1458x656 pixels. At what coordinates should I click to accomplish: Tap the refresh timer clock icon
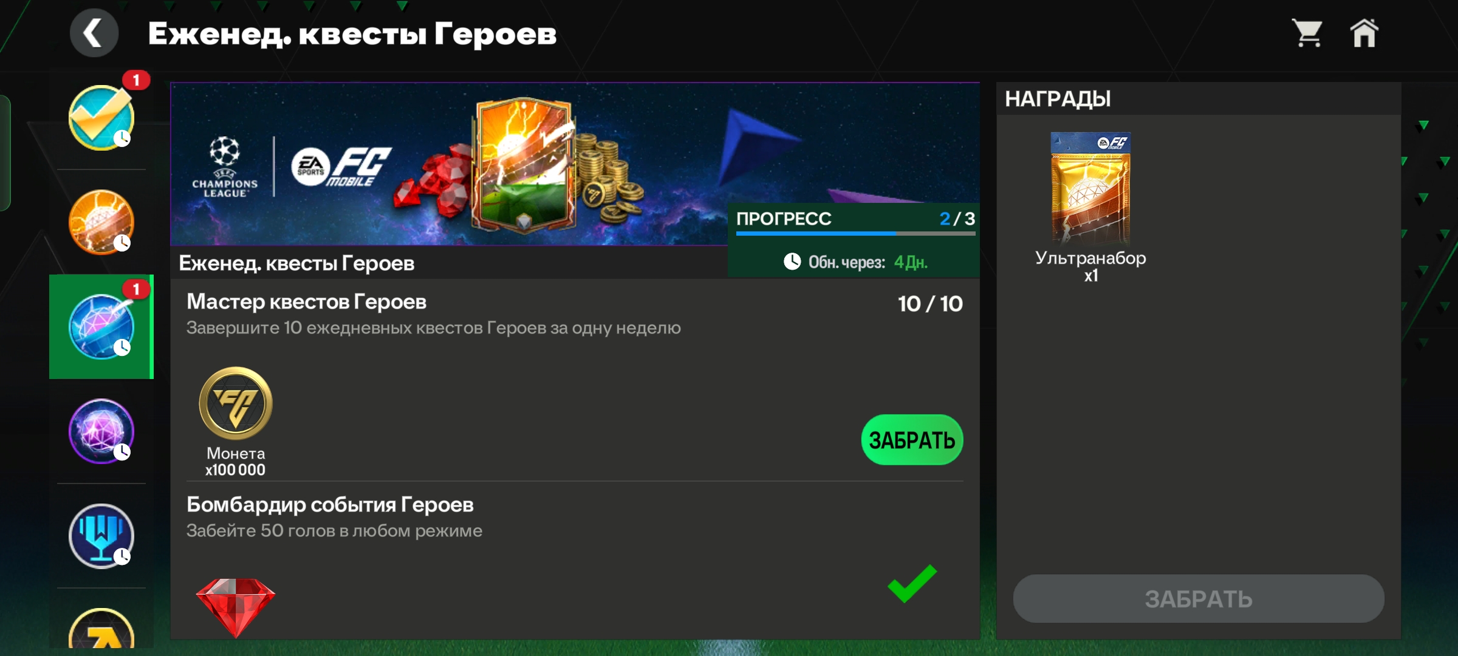(792, 262)
